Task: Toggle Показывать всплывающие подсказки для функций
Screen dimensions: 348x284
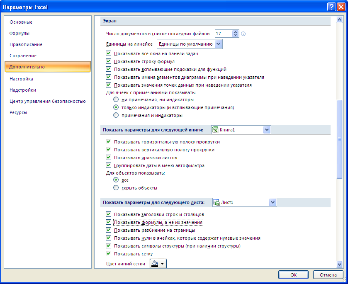Action: point(108,69)
